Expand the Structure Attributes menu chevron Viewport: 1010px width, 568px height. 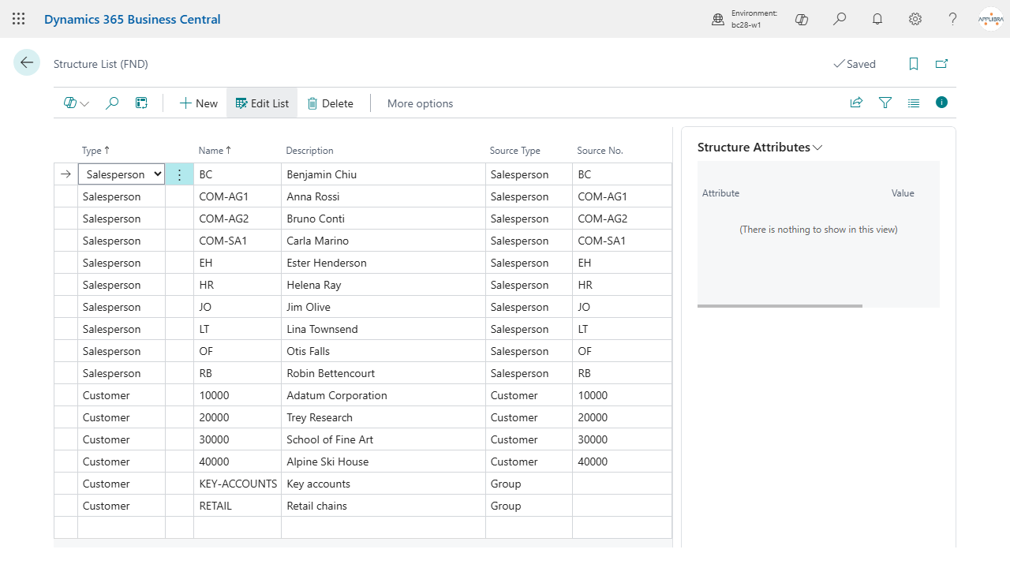click(817, 148)
